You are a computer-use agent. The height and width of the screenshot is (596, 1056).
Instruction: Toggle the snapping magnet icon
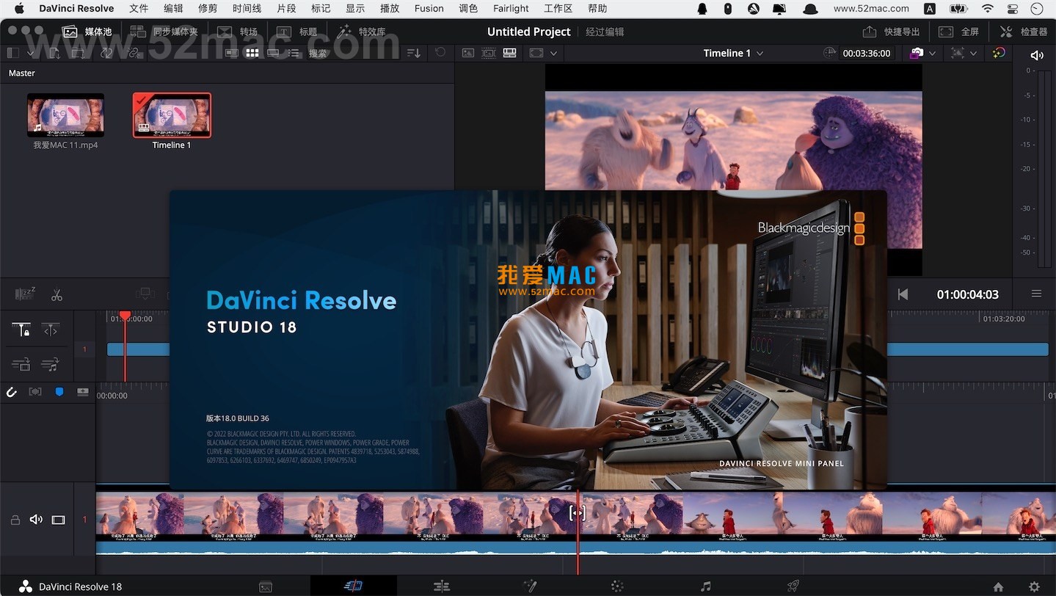11,392
